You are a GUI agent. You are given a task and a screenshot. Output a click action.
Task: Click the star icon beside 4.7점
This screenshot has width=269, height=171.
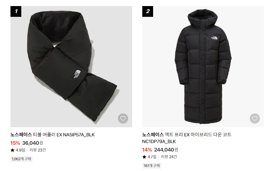click(144, 157)
